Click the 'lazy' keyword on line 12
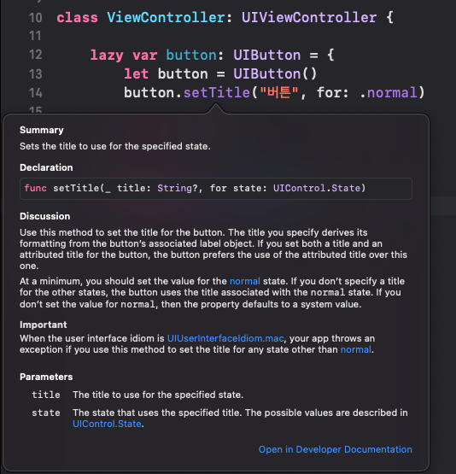 point(107,56)
